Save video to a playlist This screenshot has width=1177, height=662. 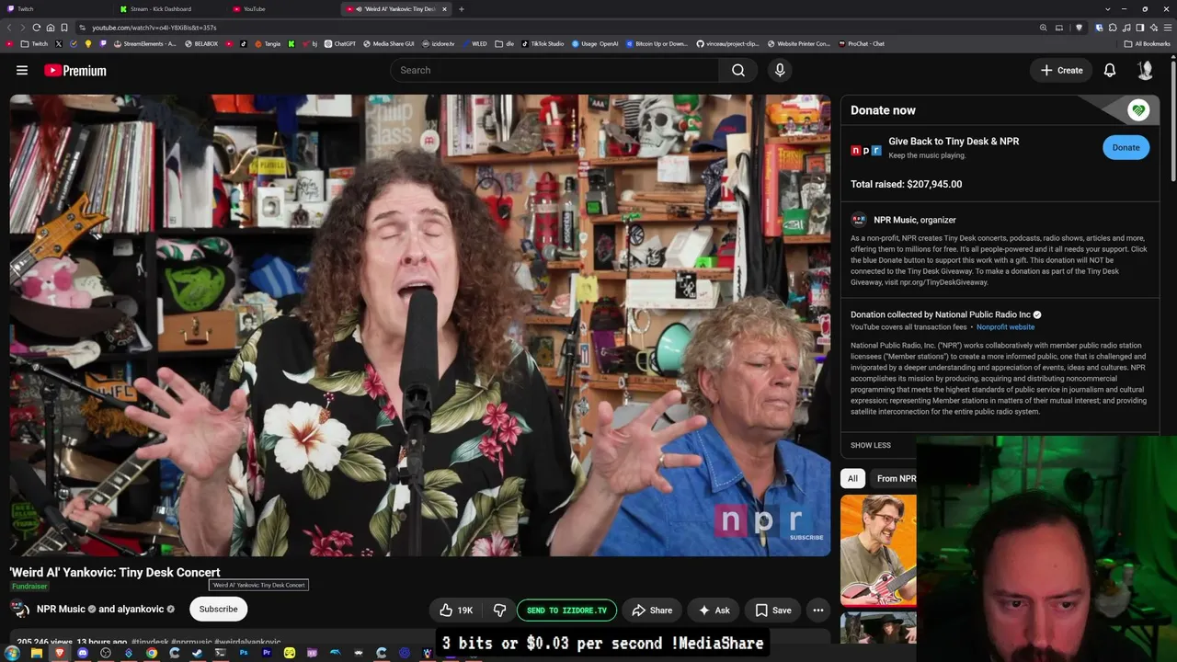tap(772, 610)
